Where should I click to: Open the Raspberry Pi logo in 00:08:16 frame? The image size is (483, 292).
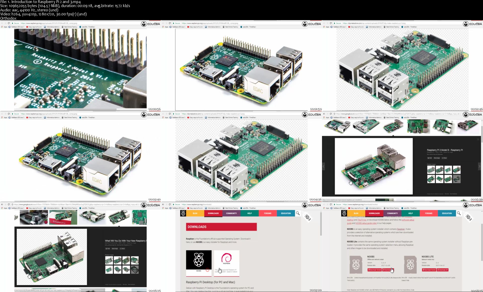(344, 213)
